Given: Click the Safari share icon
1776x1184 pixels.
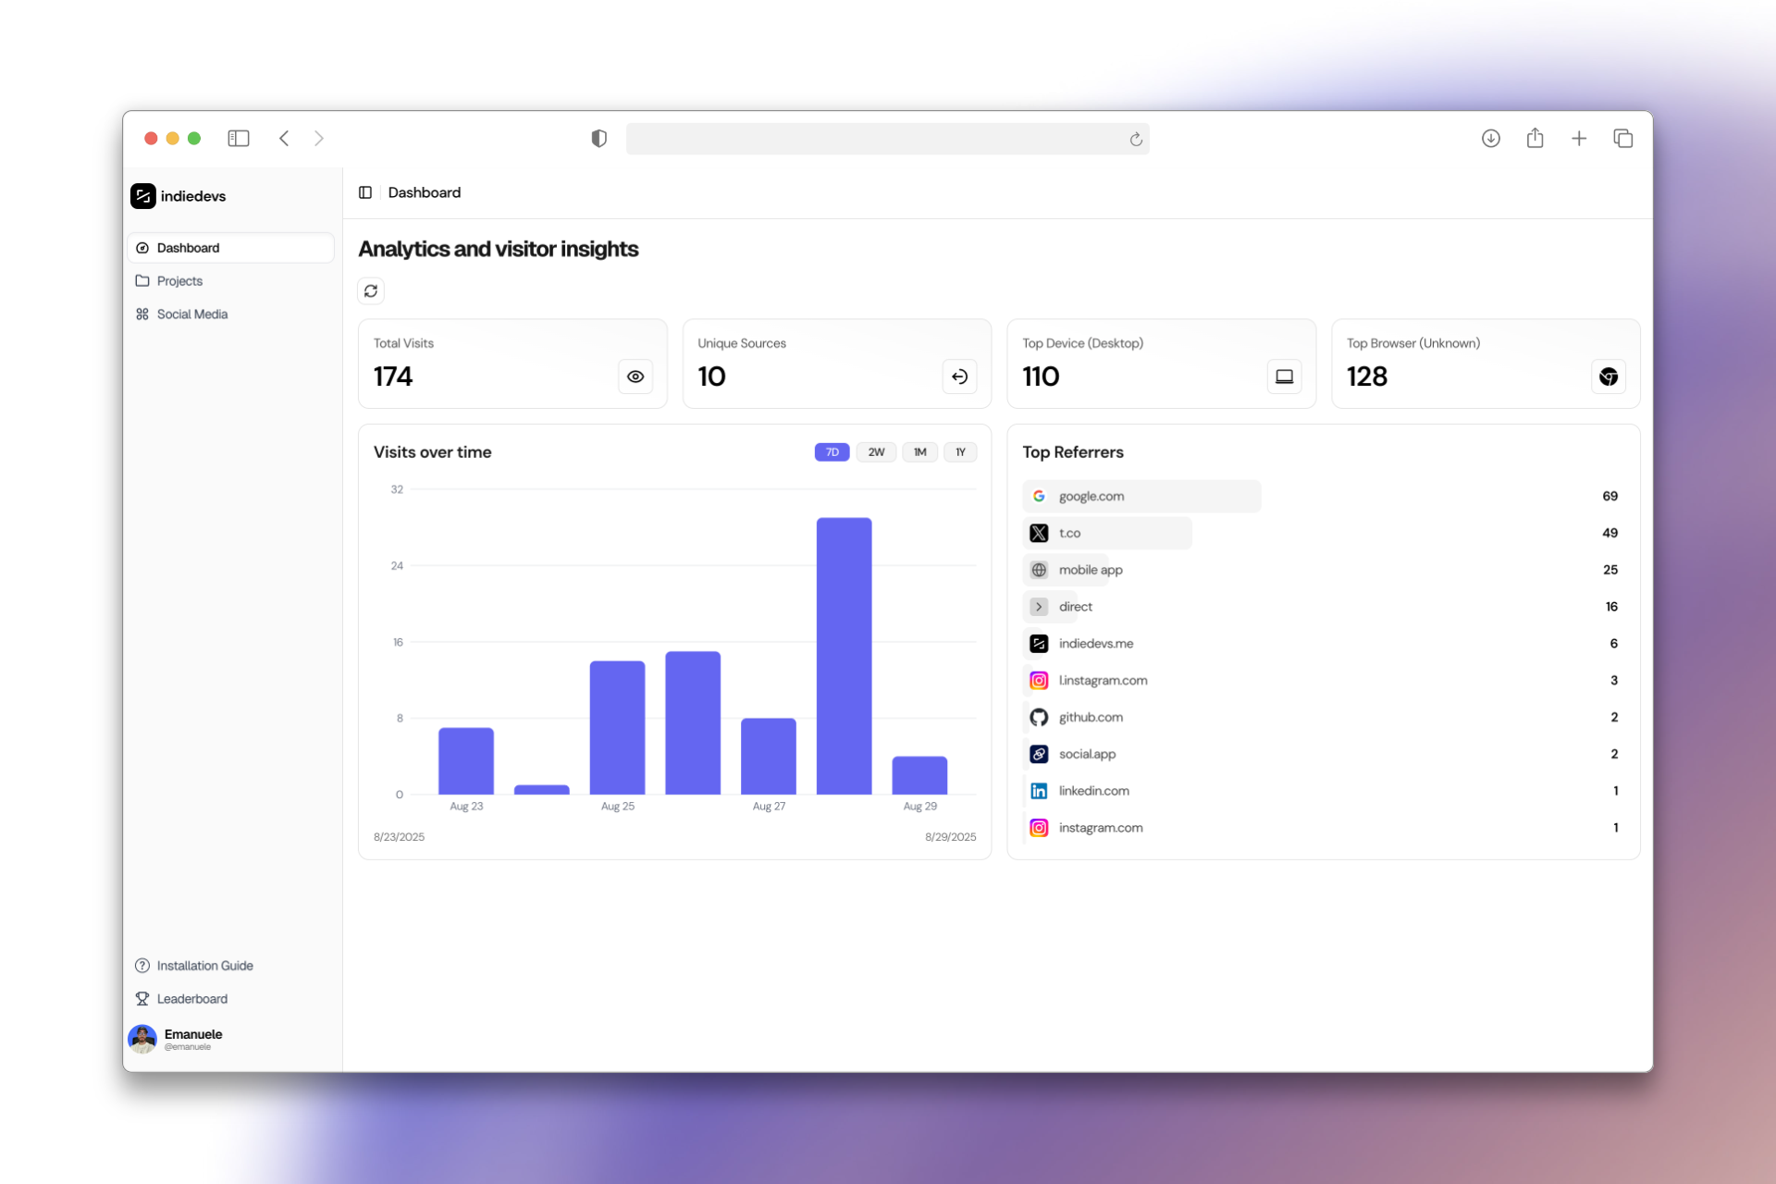Looking at the screenshot, I should [x=1535, y=139].
